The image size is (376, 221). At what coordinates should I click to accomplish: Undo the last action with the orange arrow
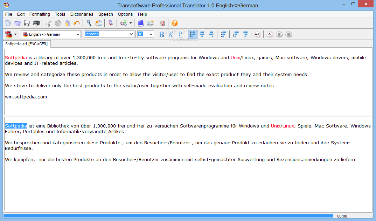[77, 23]
